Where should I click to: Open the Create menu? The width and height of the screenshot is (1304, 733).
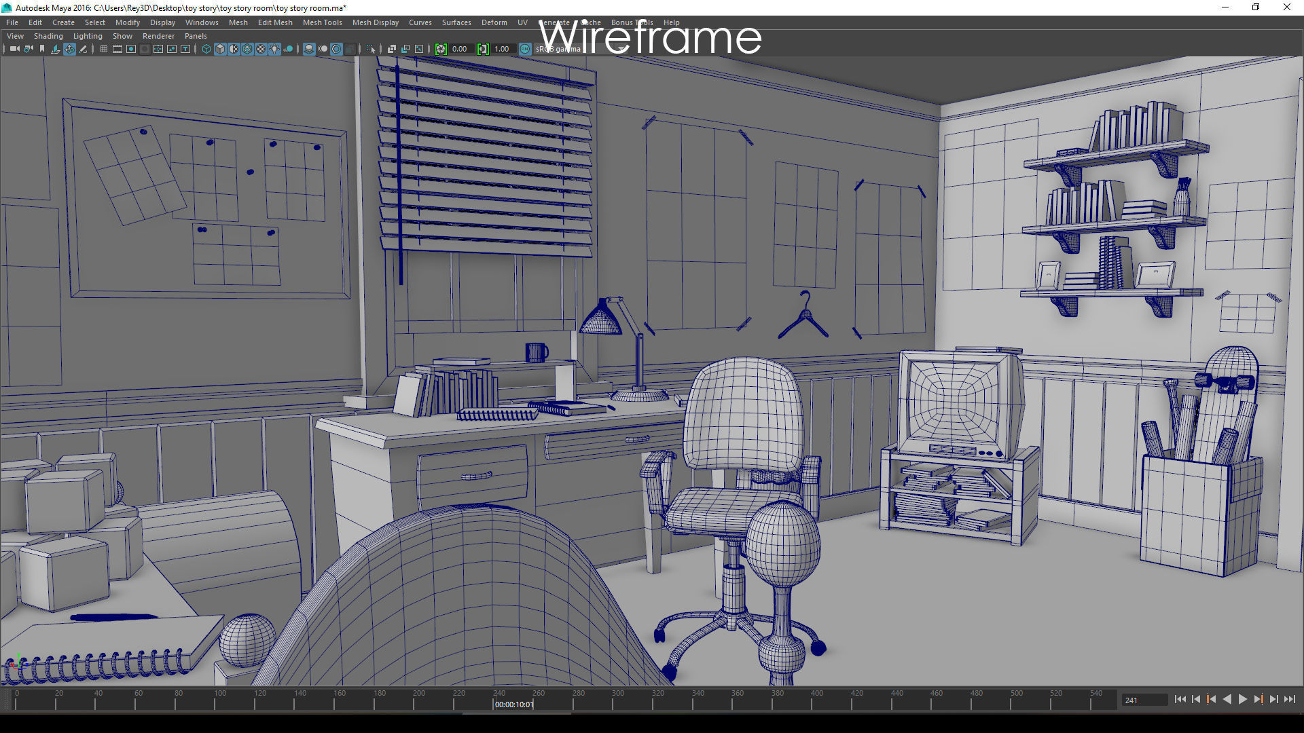(x=63, y=22)
